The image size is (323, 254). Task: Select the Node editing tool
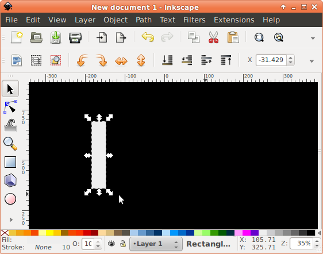(10, 107)
